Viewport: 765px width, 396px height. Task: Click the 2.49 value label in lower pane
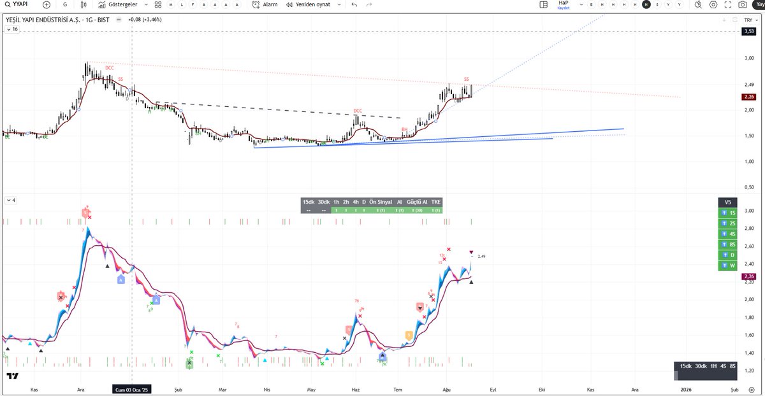click(x=481, y=257)
